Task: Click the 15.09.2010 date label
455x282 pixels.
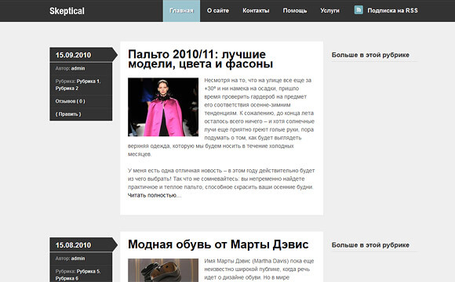Action: click(x=73, y=55)
